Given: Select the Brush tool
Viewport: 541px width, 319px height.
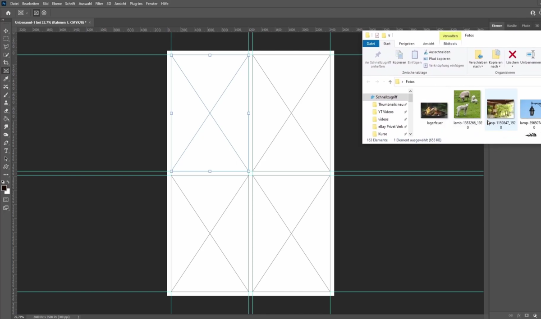Looking at the screenshot, I should pyautogui.click(x=6, y=95).
